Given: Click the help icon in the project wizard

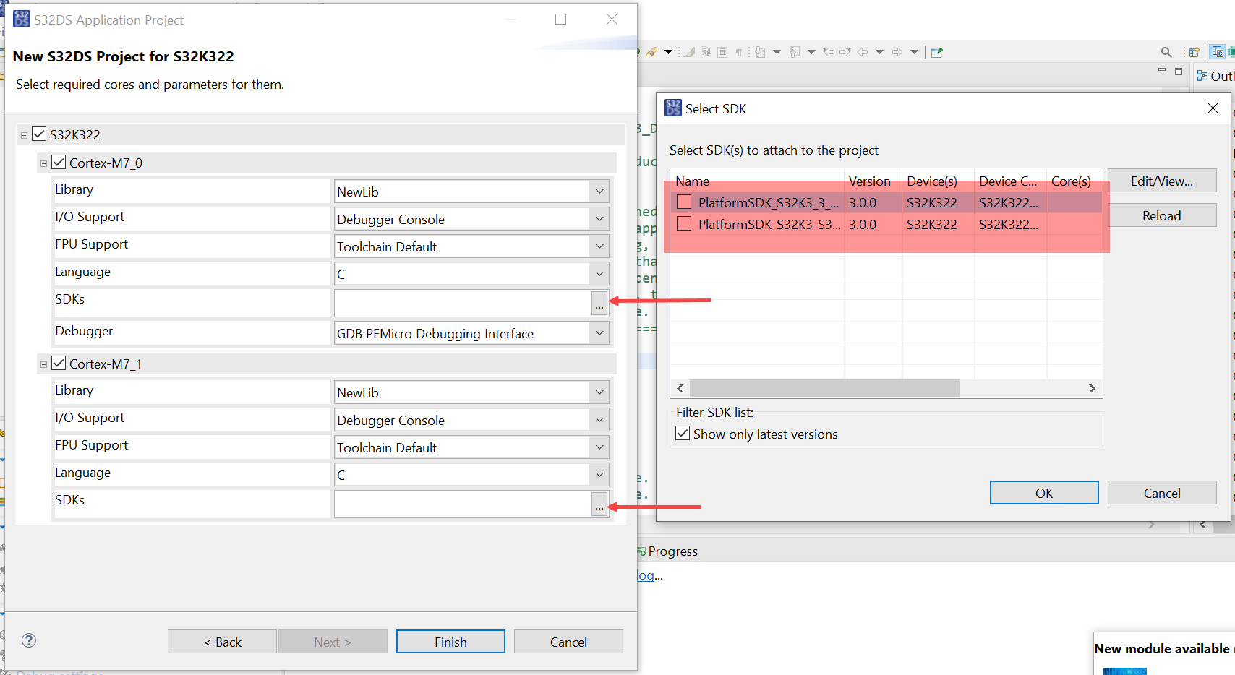Looking at the screenshot, I should click(28, 640).
